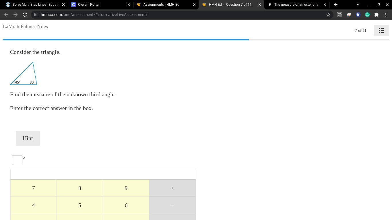The width and height of the screenshot is (392, 220).
Task: Open the Grammarly extension icon
Action: (x=367, y=15)
